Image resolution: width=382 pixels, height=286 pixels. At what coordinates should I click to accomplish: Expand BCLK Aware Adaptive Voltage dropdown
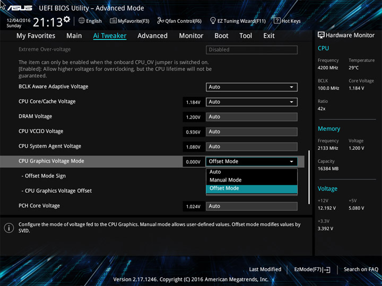pyautogui.click(x=251, y=87)
